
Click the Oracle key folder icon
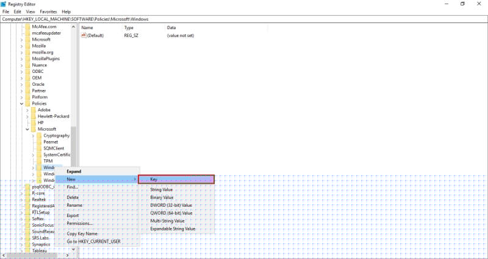click(27, 84)
